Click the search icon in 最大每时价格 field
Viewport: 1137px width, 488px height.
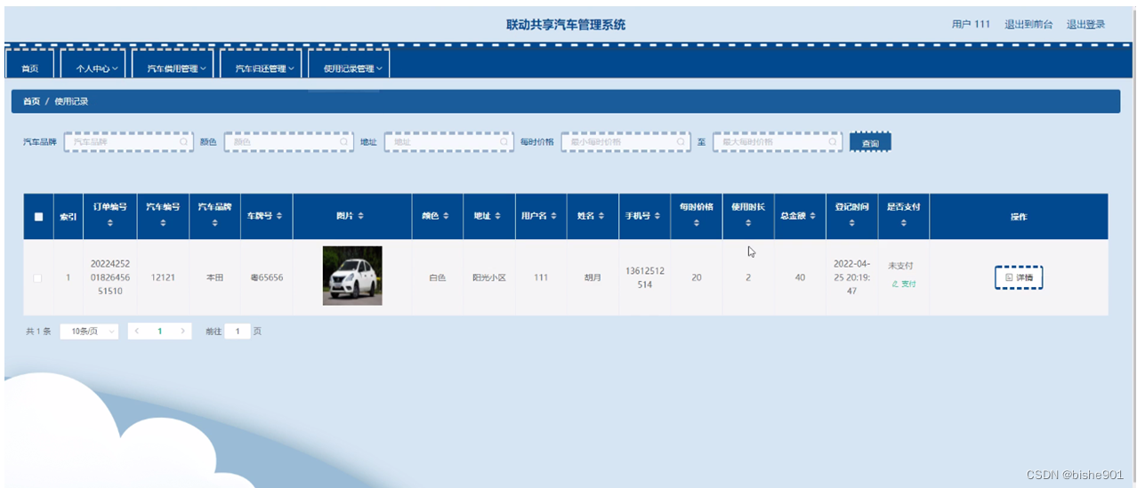pos(834,142)
